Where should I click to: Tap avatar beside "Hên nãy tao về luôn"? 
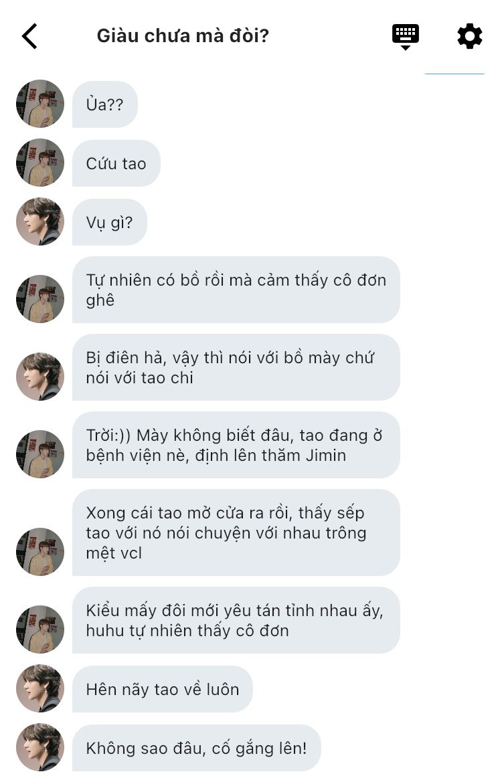pyautogui.click(x=40, y=688)
